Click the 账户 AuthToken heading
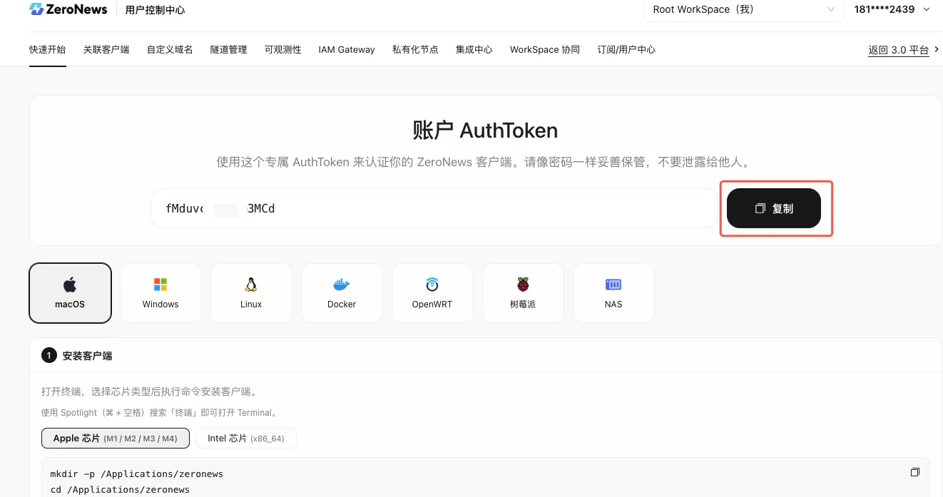Viewport: 943px width, 497px height. tap(485, 130)
